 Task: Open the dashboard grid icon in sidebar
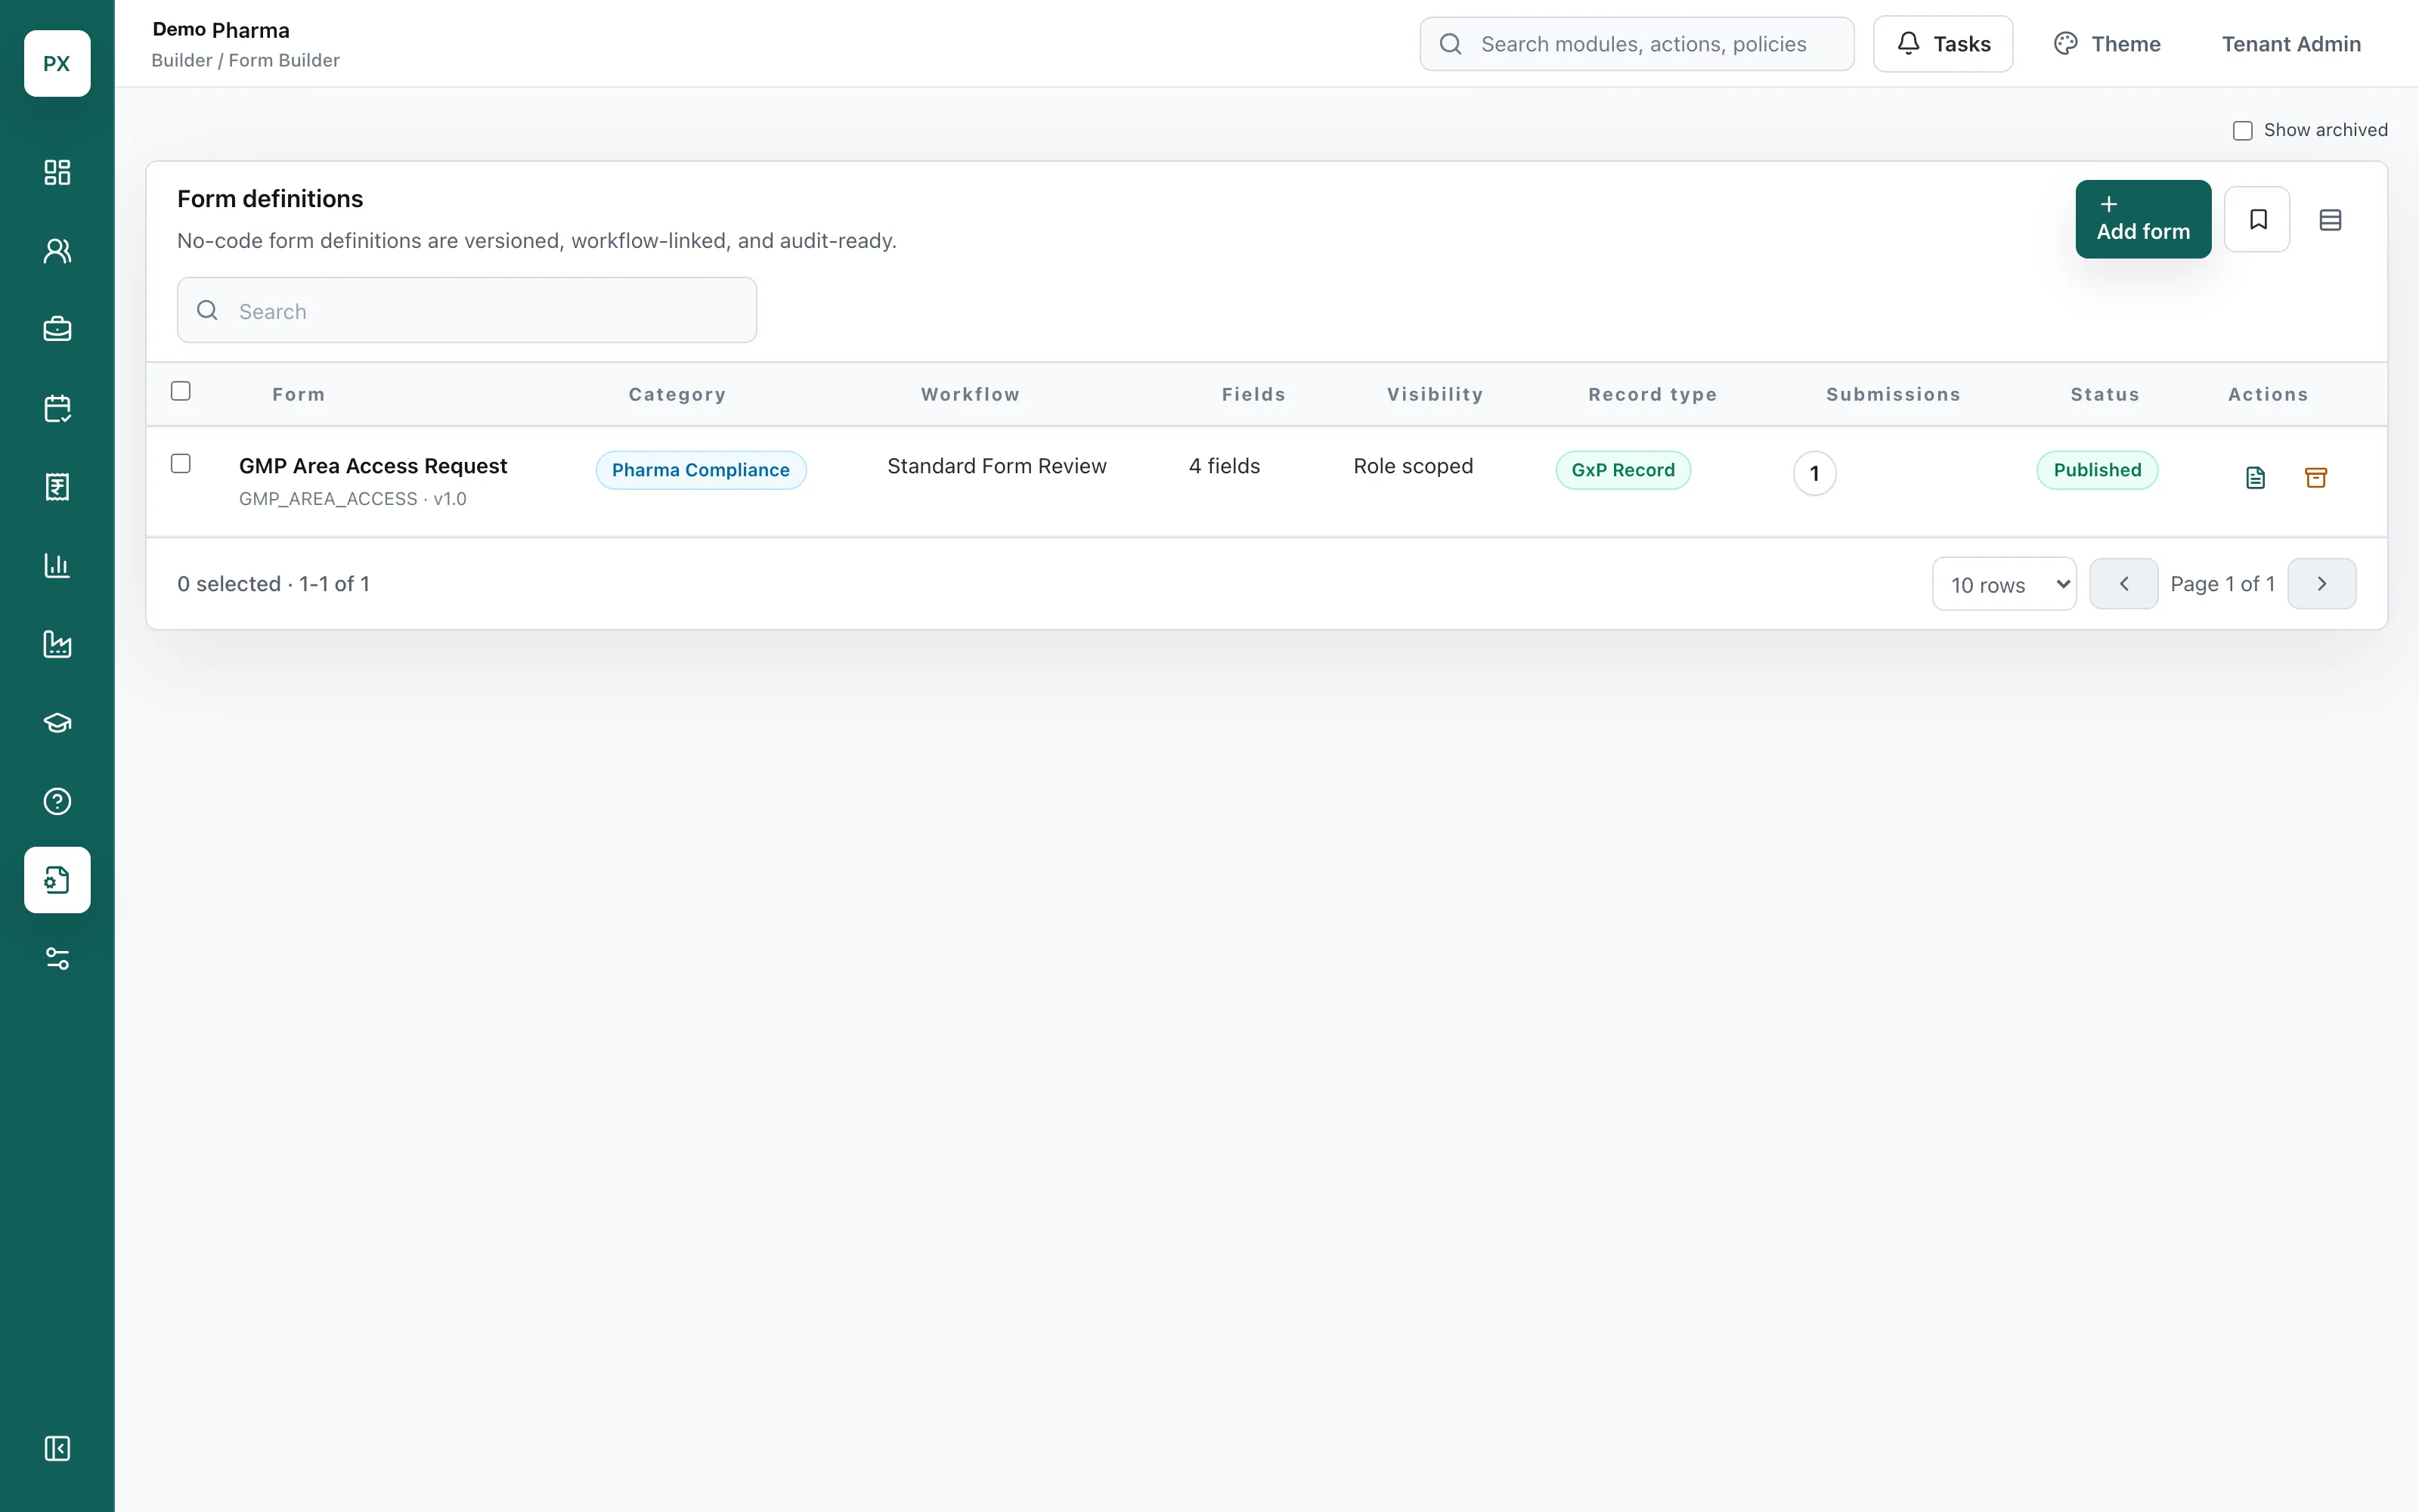pos(57,172)
